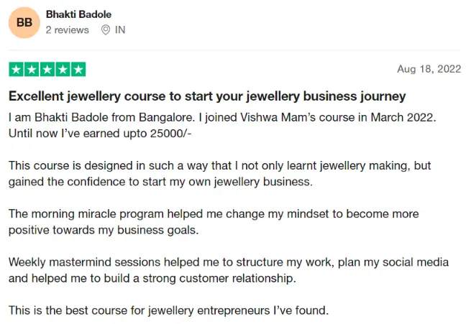This screenshot has width=471, height=324.
Task: Click the first green rating star
Action: (16, 70)
